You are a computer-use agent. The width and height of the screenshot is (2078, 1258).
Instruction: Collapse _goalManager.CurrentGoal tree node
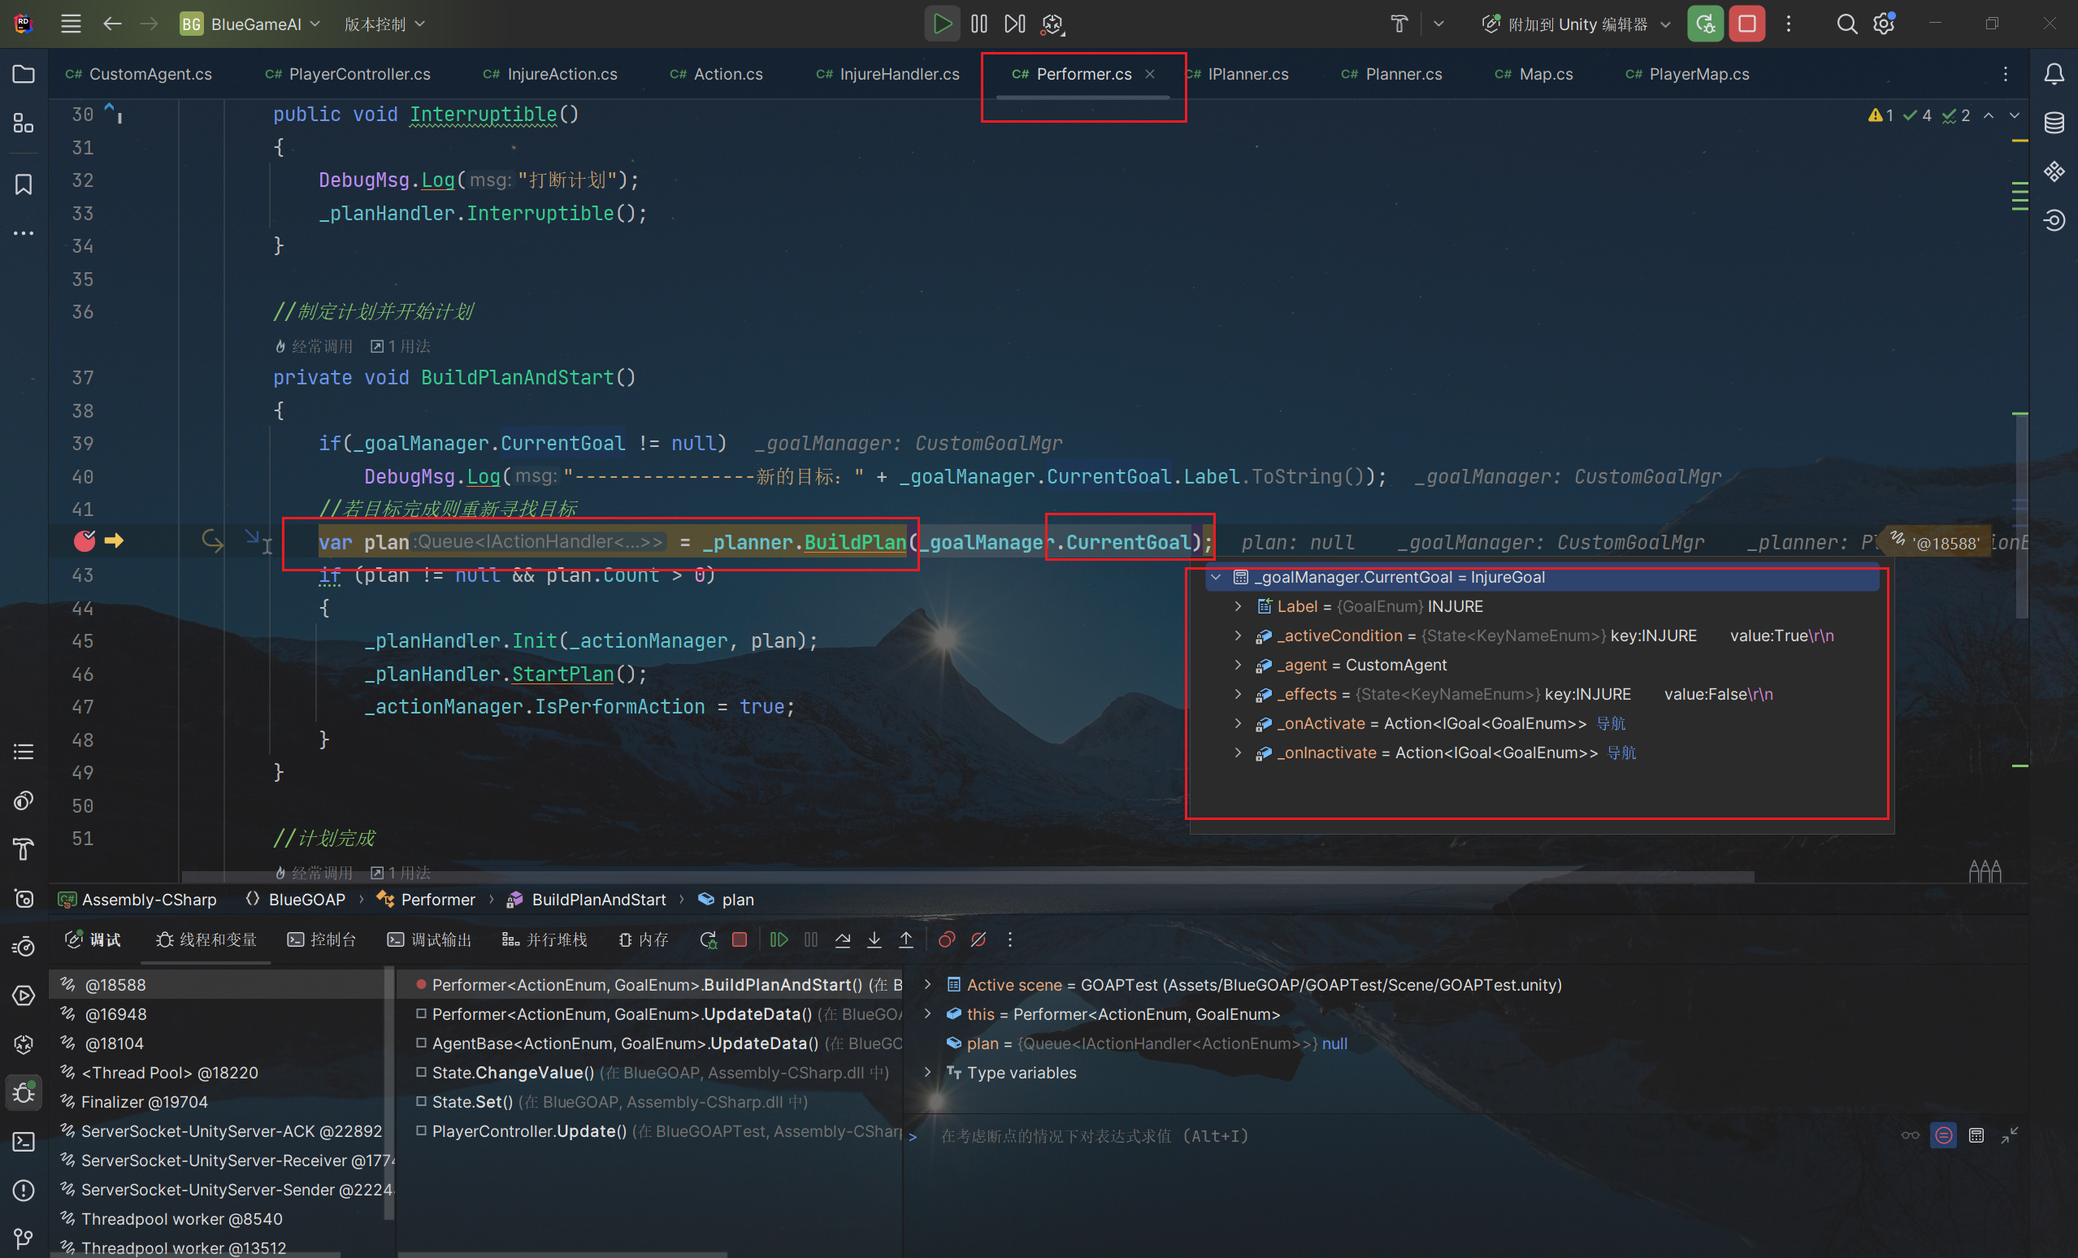(1216, 578)
